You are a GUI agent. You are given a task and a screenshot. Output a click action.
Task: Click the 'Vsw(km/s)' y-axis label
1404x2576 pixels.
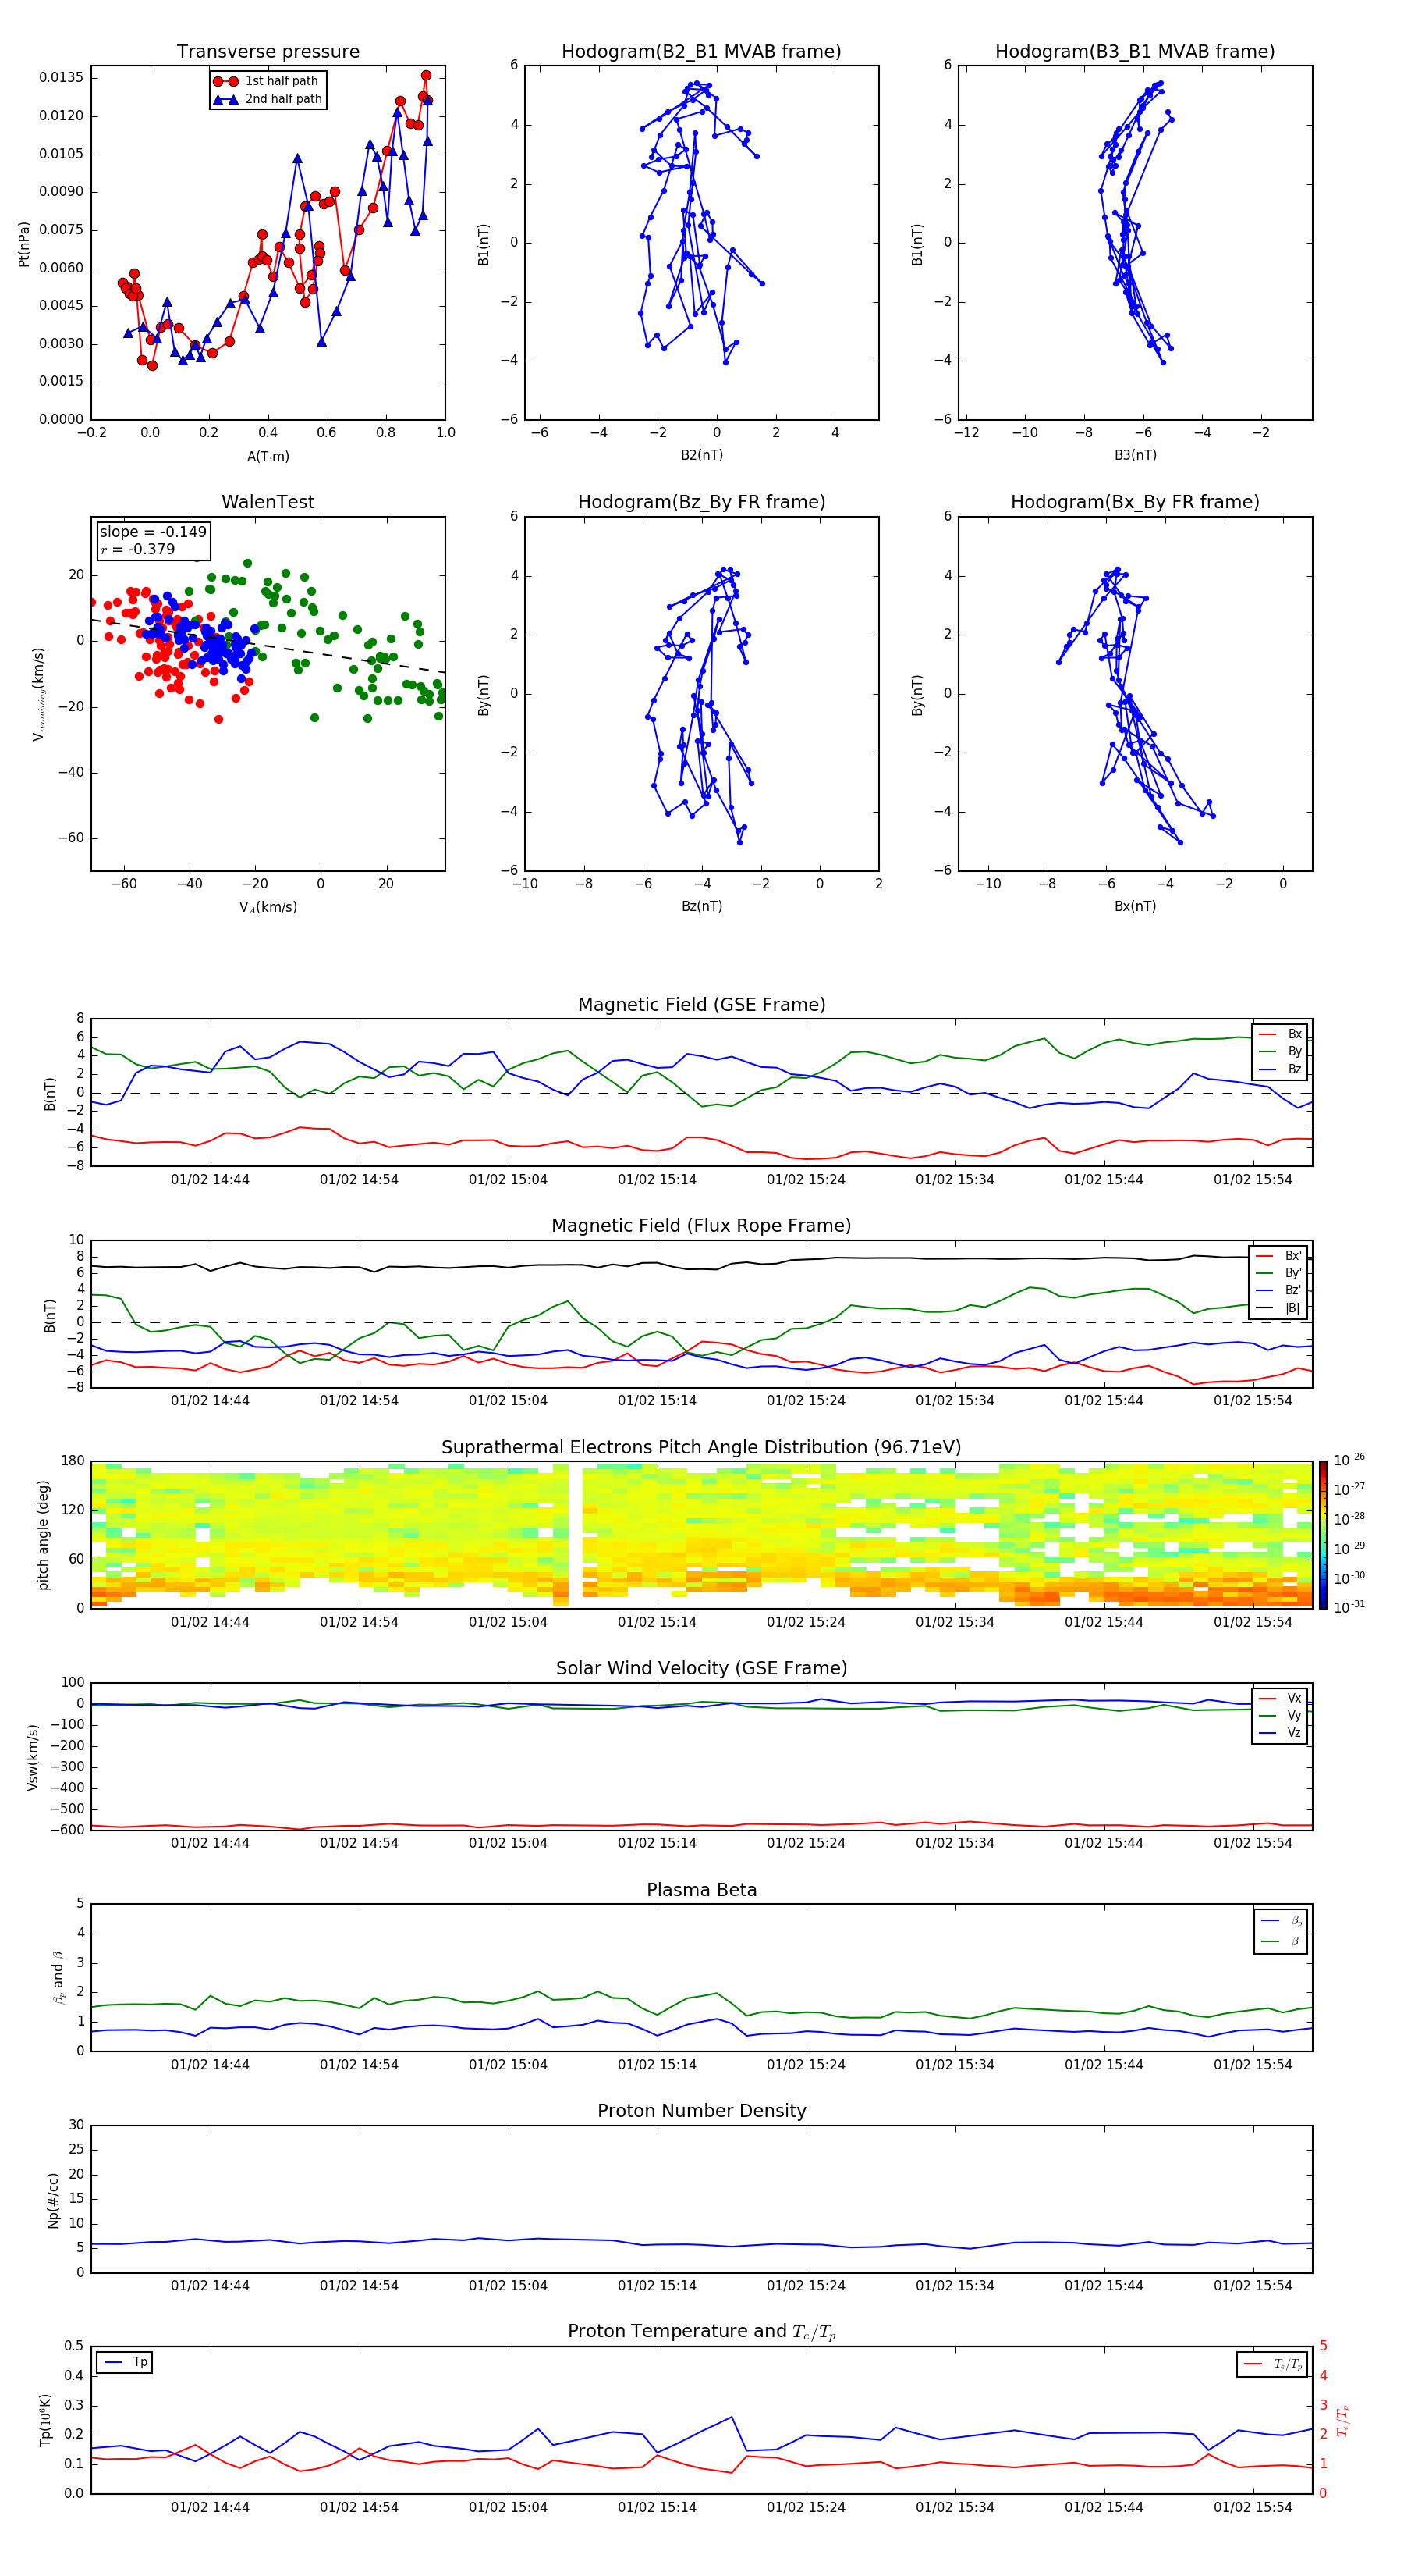click(31, 1757)
